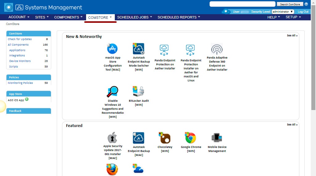Viewport: 316px width, 176px height.
Task: Click the Device Monitors count 28
Action: 46,61
